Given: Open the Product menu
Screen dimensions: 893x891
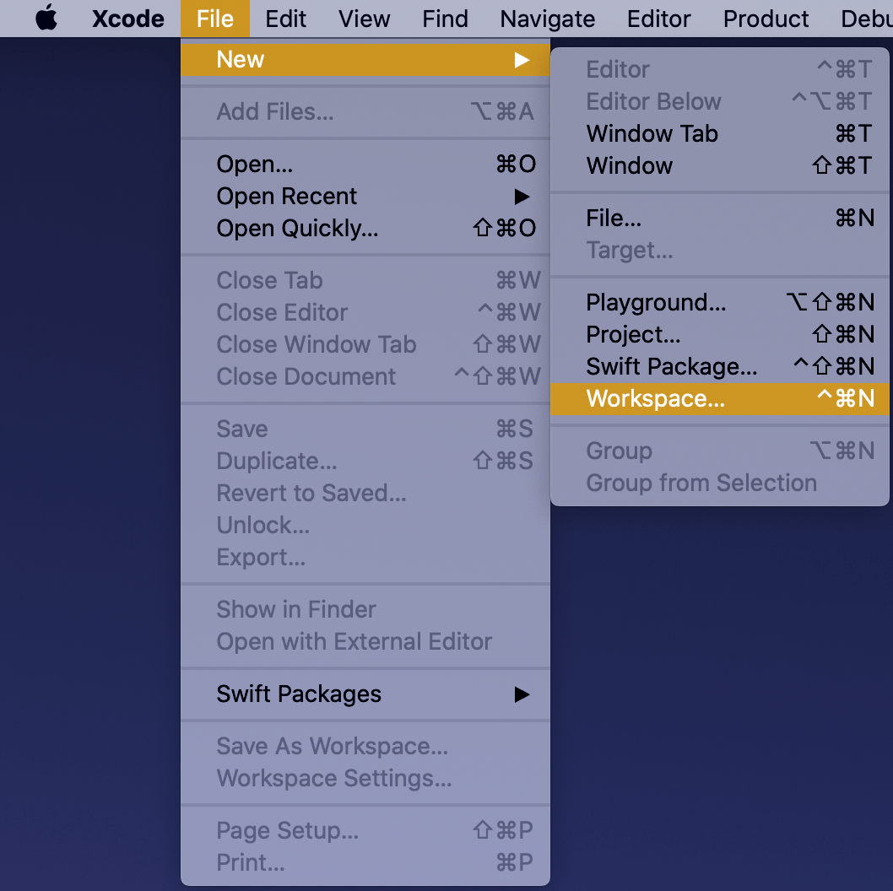Looking at the screenshot, I should tap(766, 19).
